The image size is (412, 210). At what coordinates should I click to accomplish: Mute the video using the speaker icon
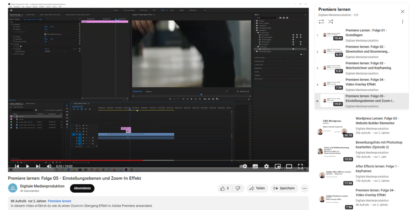tap(49, 166)
